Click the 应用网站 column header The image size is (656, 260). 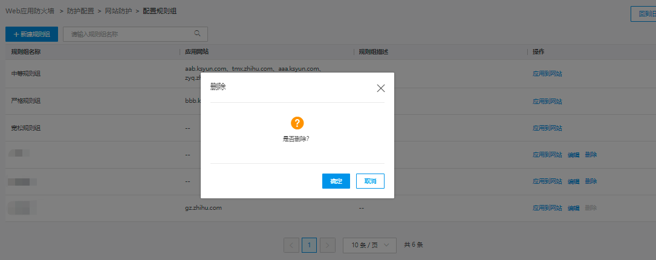197,52
